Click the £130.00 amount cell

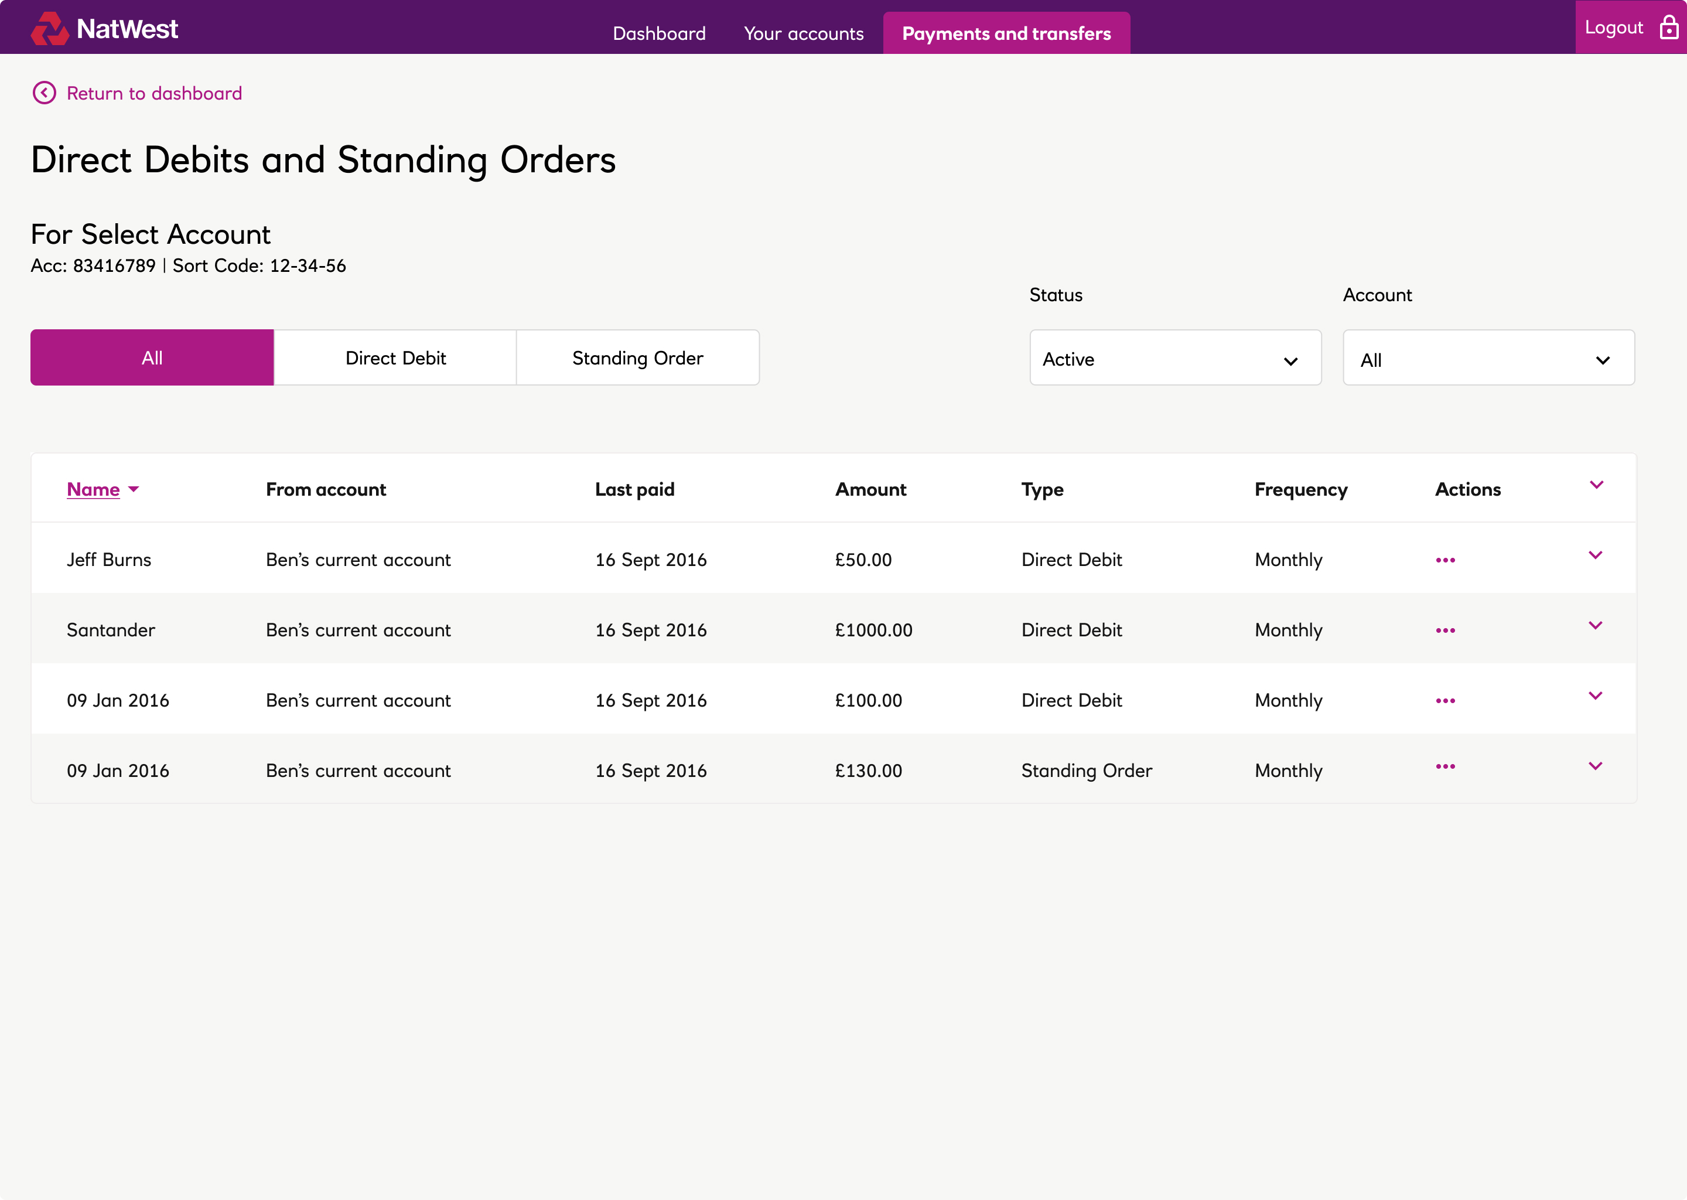(x=868, y=770)
